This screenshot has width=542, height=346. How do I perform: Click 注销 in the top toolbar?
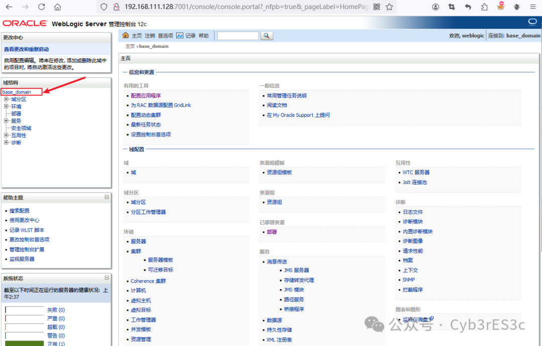[150, 36]
